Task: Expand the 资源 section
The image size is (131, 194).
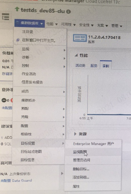Action: (x=80, y=134)
